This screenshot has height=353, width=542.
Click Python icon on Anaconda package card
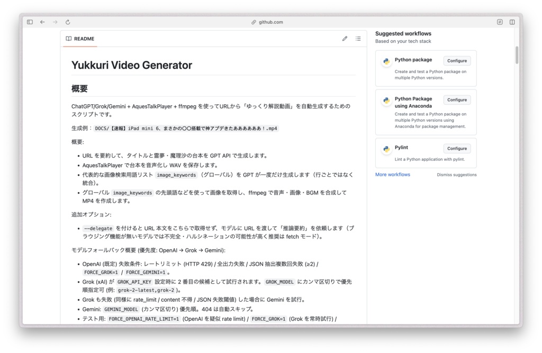386,101
